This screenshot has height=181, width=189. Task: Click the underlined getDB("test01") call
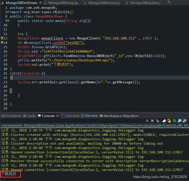pyautogui.click(x=69, y=43)
